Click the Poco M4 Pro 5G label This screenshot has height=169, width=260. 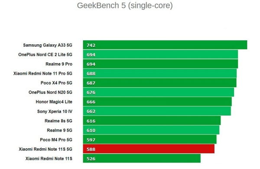(x=56, y=140)
